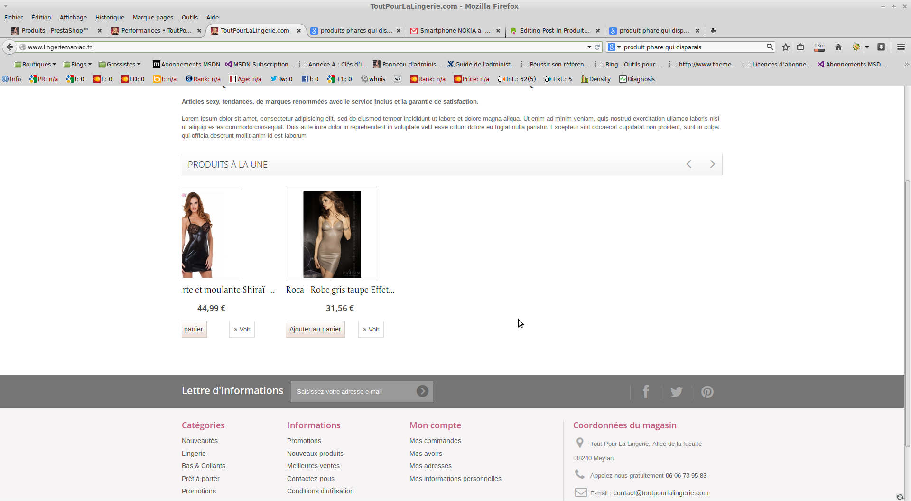The width and height of the screenshot is (911, 501).
Task: Open the Firefox hamburger menu
Action: tap(901, 47)
